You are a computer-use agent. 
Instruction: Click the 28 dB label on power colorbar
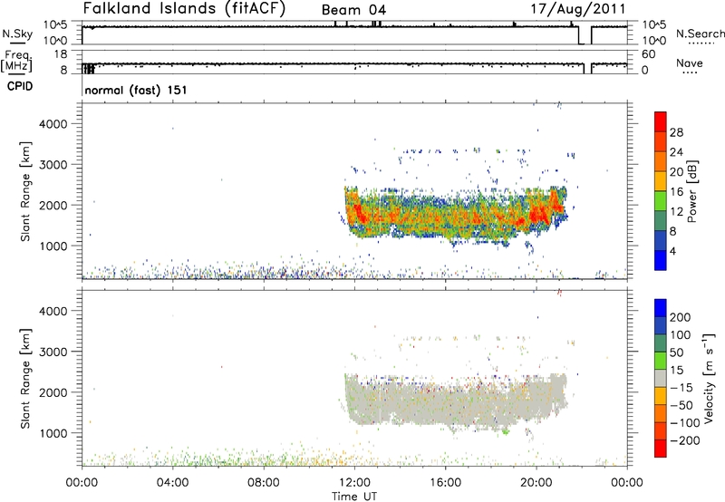(676, 132)
